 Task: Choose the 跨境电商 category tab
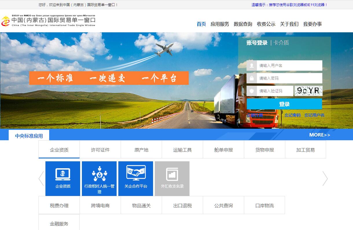click(x=100, y=205)
